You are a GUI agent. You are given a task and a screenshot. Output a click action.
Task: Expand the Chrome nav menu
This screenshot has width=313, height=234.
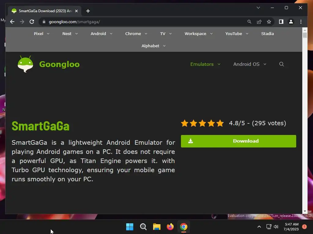tap(136, 34)
